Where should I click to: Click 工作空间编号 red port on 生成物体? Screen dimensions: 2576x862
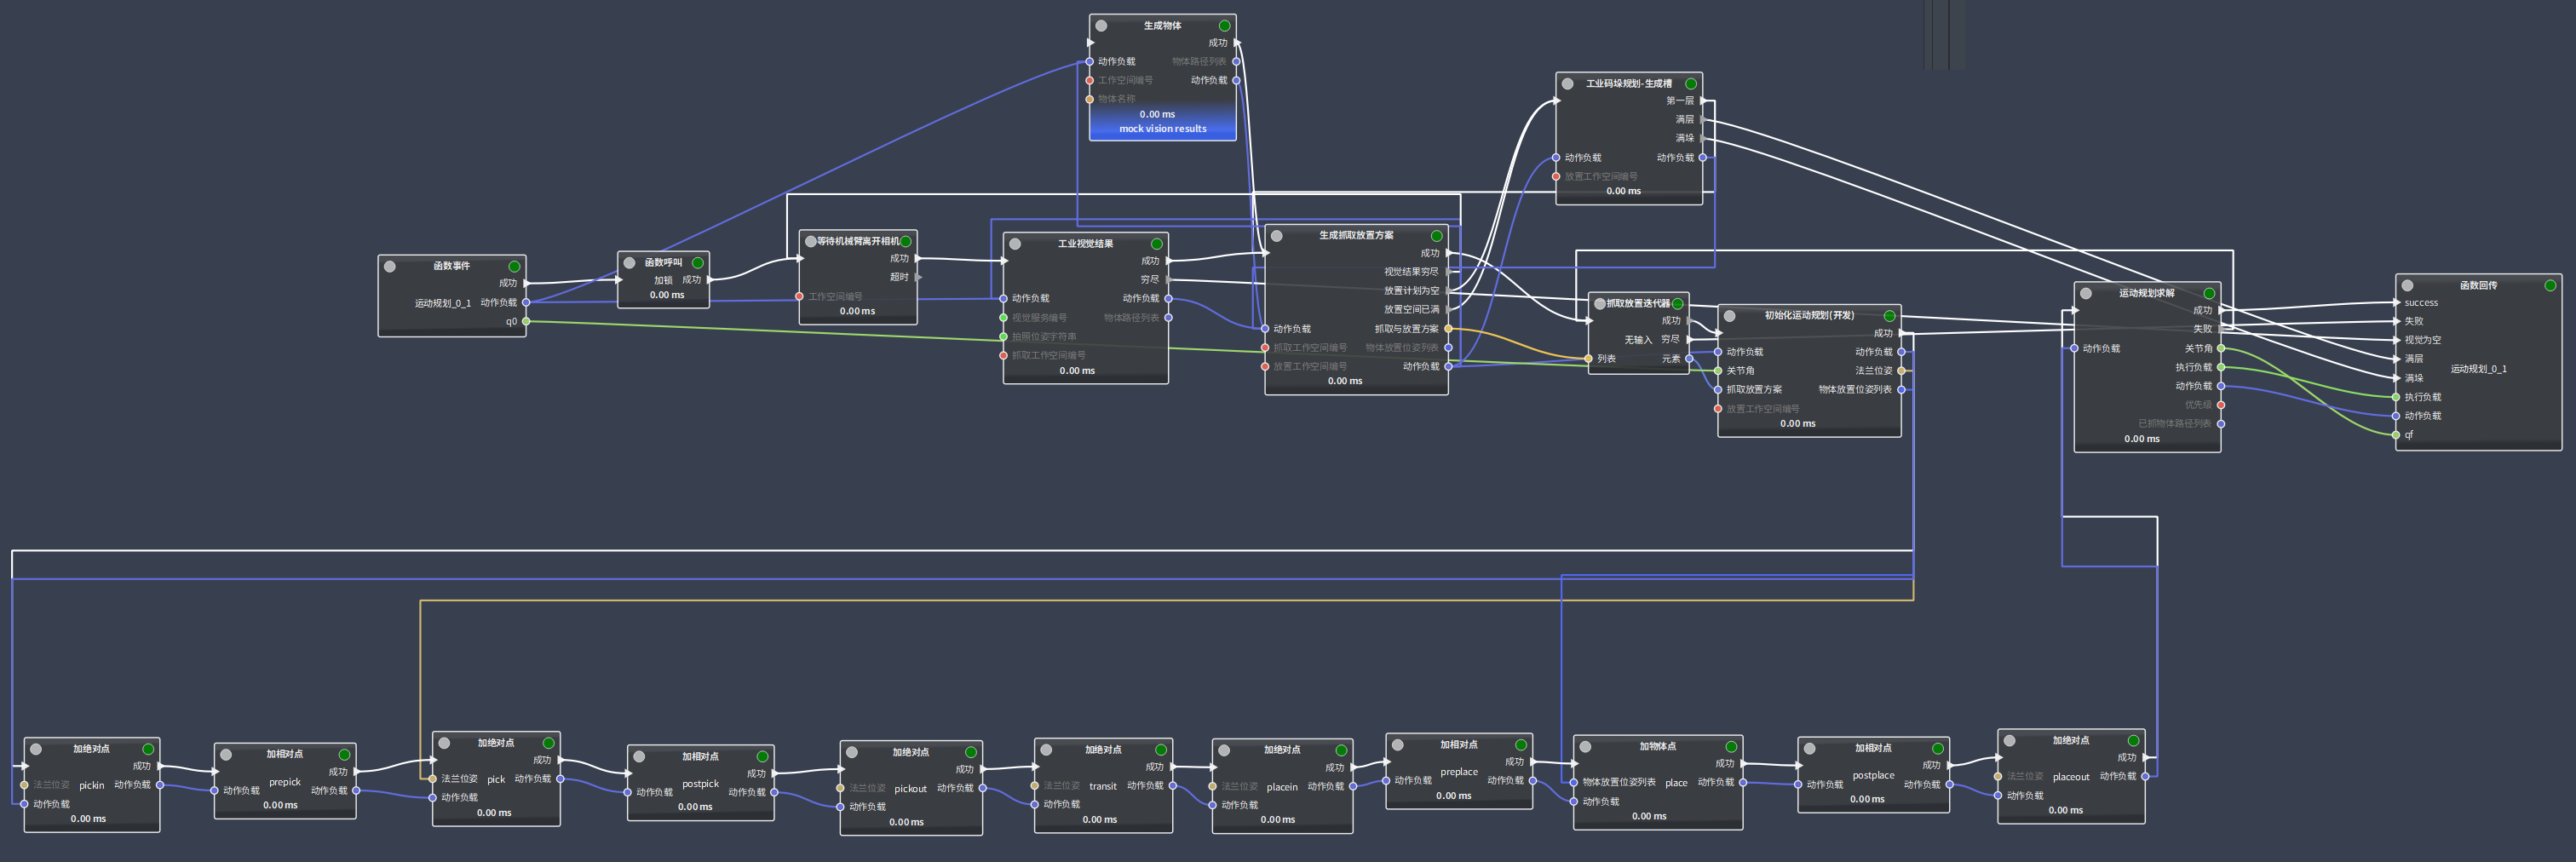pos(1090,80)
